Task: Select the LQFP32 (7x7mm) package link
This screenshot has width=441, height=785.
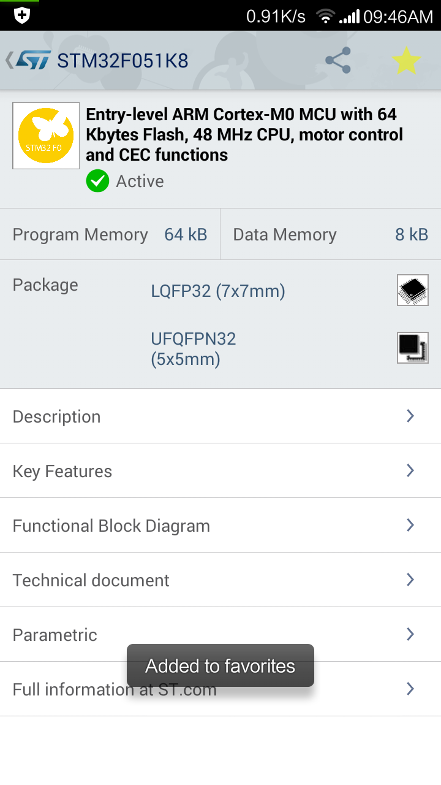Action: tap(218, 291)
